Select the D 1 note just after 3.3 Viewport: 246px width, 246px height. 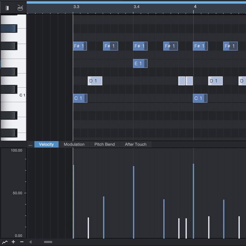[95, 81]
